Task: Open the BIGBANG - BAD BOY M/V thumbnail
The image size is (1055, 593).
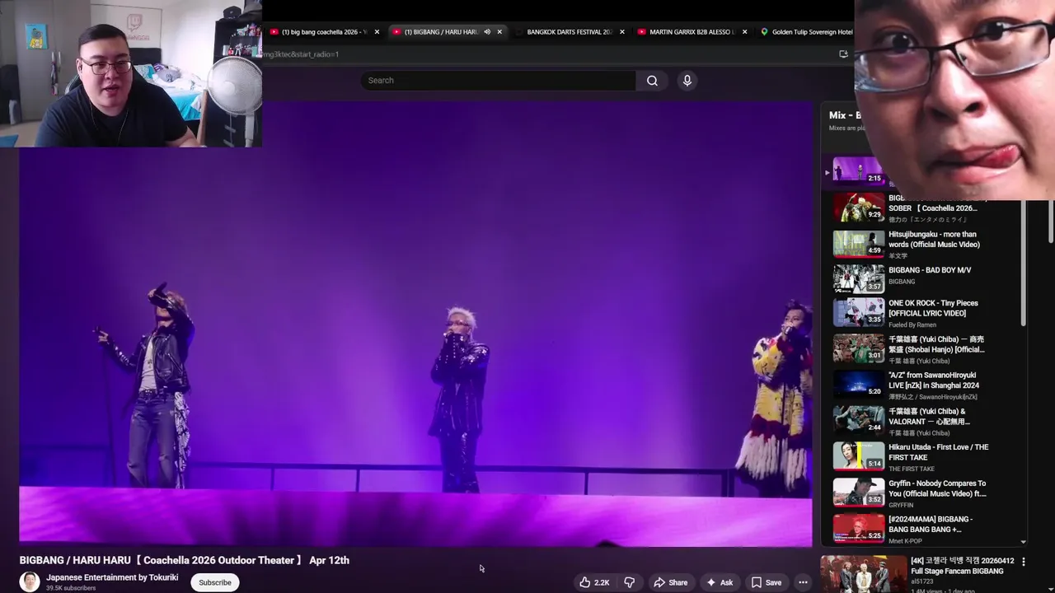Action: (858, 280)
